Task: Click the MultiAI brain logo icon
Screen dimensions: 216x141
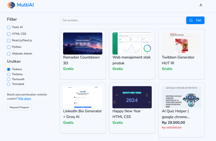Action: click(11, 5)
